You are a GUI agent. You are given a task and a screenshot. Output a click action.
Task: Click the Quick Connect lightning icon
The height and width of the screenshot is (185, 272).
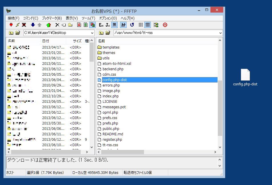[x=17, y=25]
